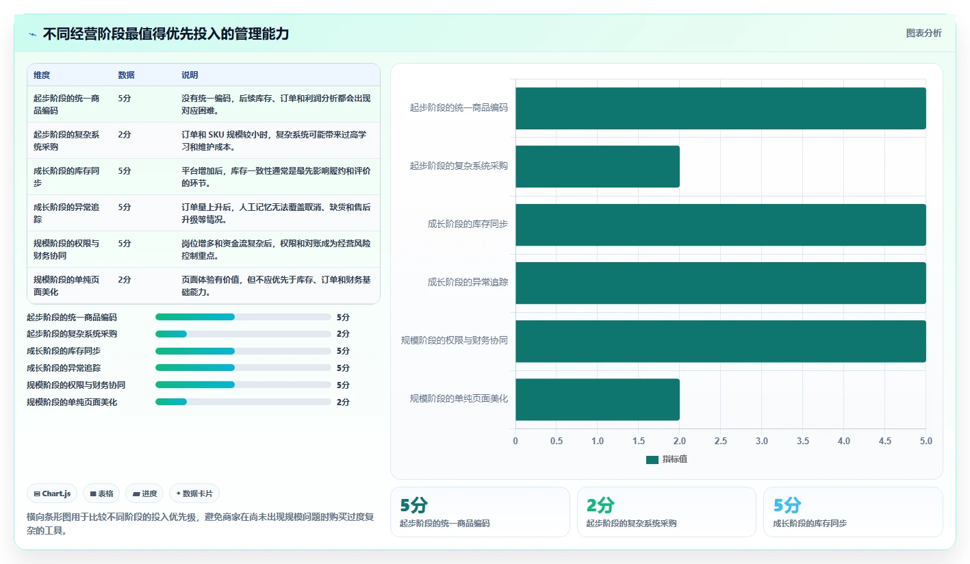Click the chart bar for 成长阶段的库存同步
The image size is (970, 564).
coord(720,225)
